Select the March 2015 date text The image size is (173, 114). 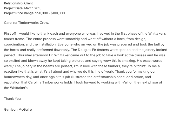tap(33, 8)
